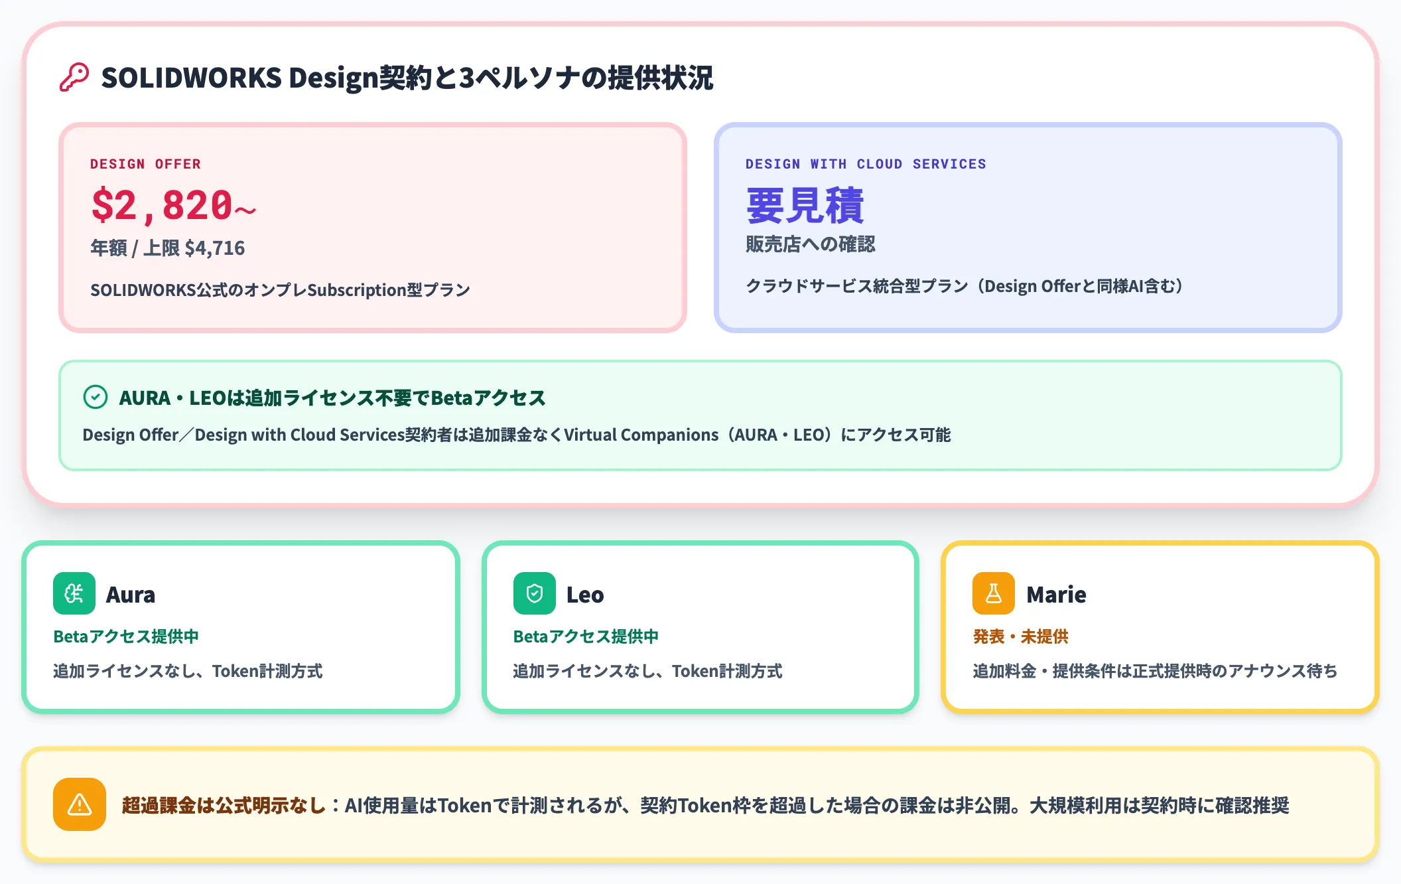This screenshot has width=1401, height=884.
Task: Click the 超過課金は公式明示なし warning text
Action: point(224,805)
